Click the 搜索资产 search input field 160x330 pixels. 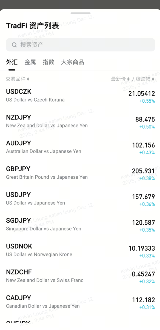coord(80,45)
